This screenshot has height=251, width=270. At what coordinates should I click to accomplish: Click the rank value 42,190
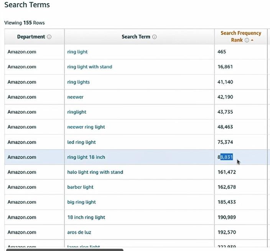[225, 97]
